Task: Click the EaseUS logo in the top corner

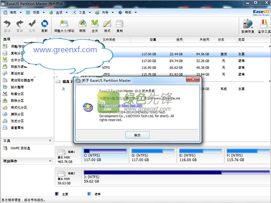Action: coord(261,12)
